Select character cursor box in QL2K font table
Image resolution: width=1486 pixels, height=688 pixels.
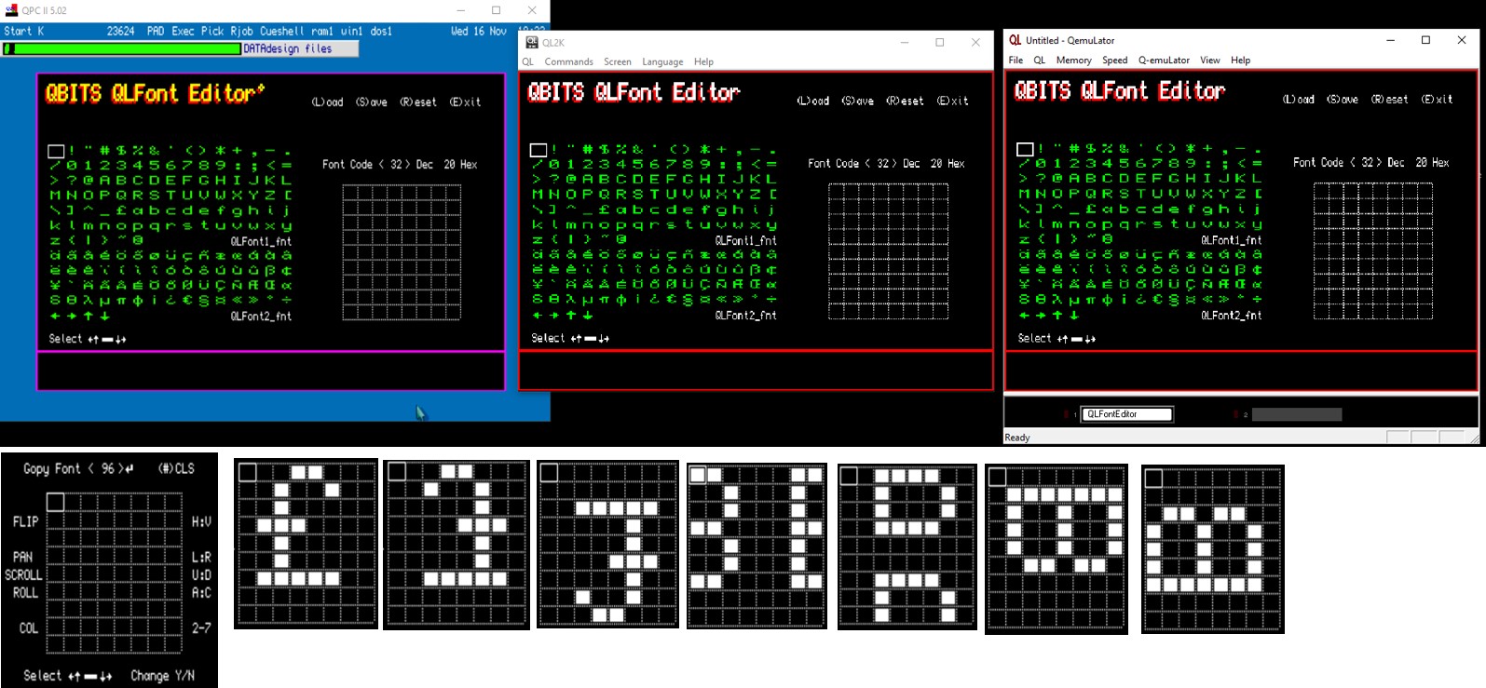click(539, 150)
